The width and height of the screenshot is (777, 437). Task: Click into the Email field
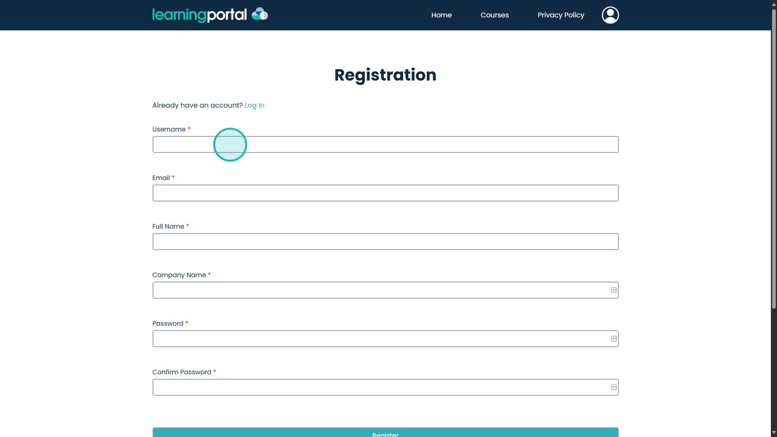click(386, 193)
